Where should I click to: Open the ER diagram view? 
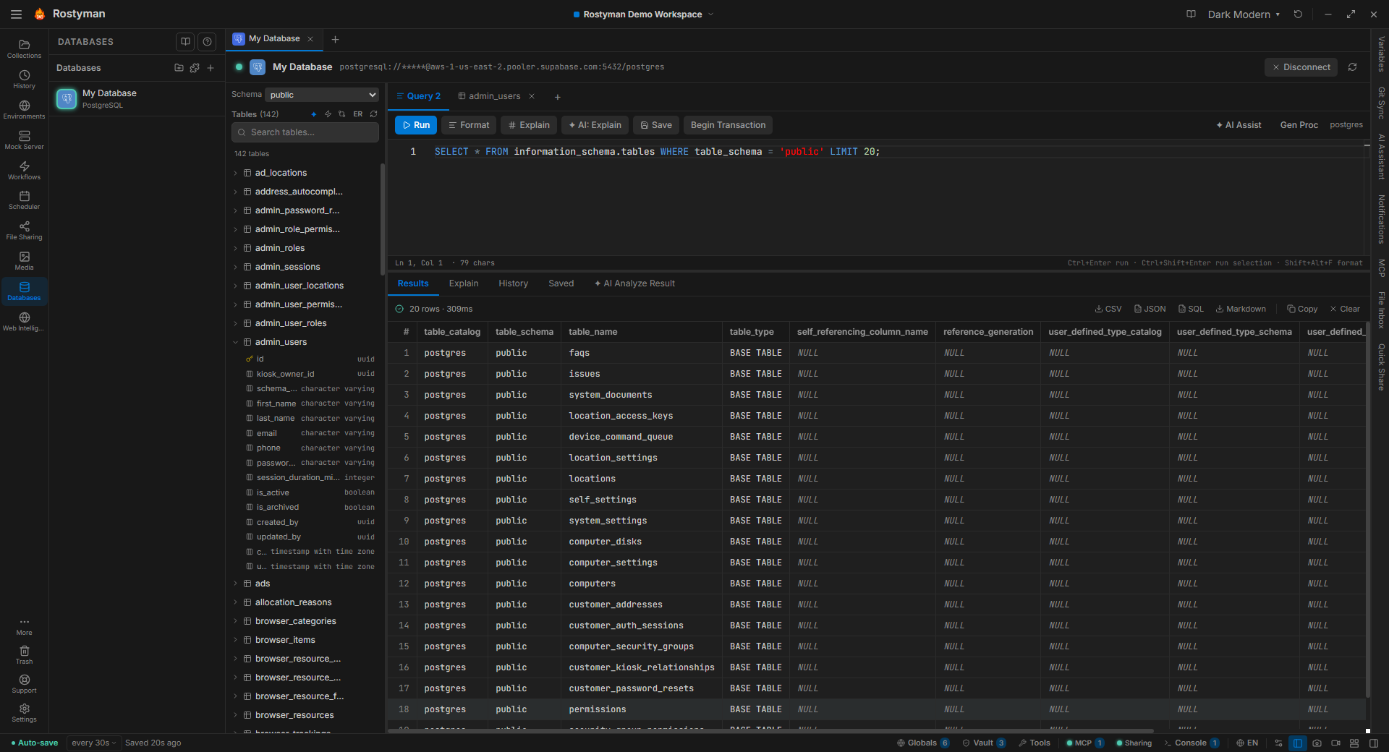pyautogui.click(x=357, y=114)
